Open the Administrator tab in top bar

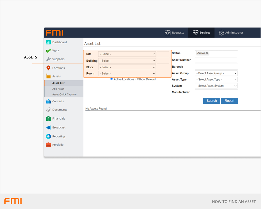(x=231, y=33)
